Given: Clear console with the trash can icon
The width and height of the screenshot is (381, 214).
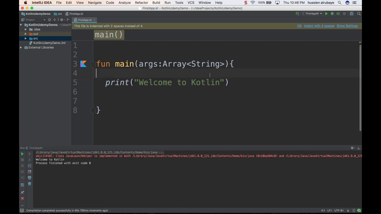Looking at the screenshot, I should coord(29,184).
